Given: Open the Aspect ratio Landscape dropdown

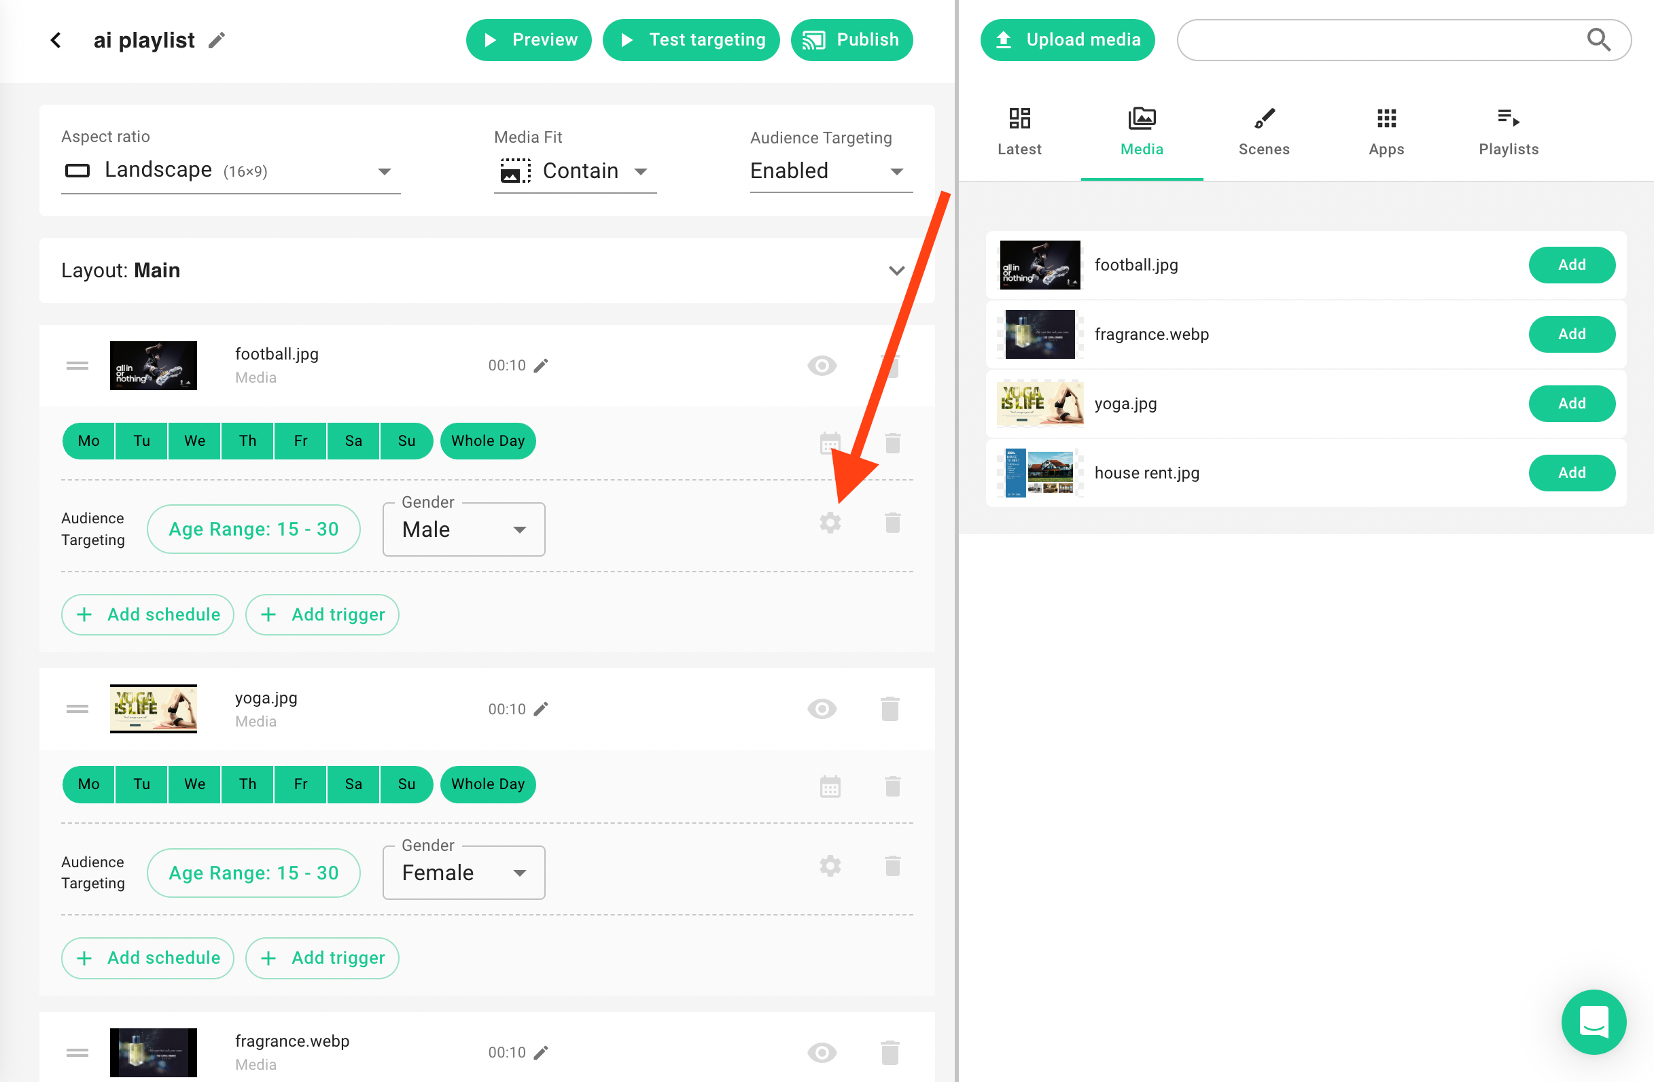Looking at the screenshot, I should 231,171.
